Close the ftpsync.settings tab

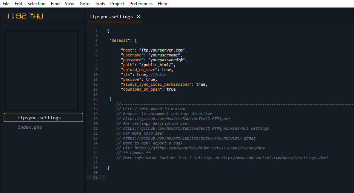[139, 17]
